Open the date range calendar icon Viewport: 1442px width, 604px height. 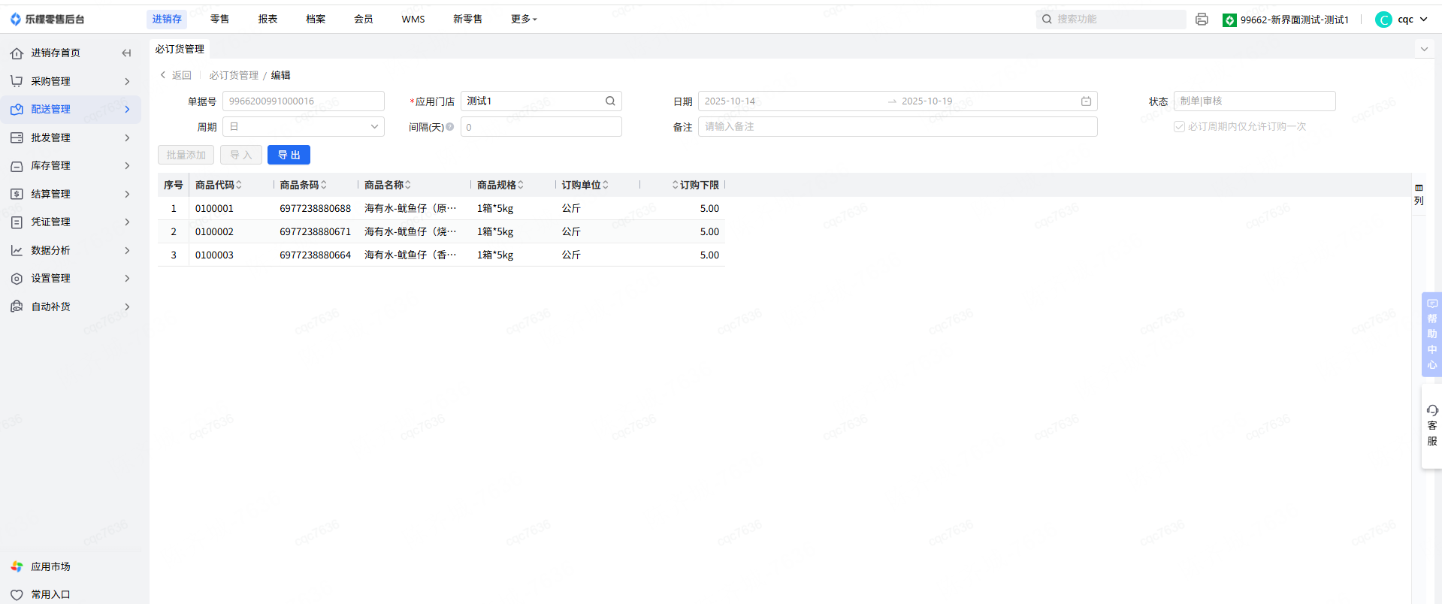(x=1086, y=101)
